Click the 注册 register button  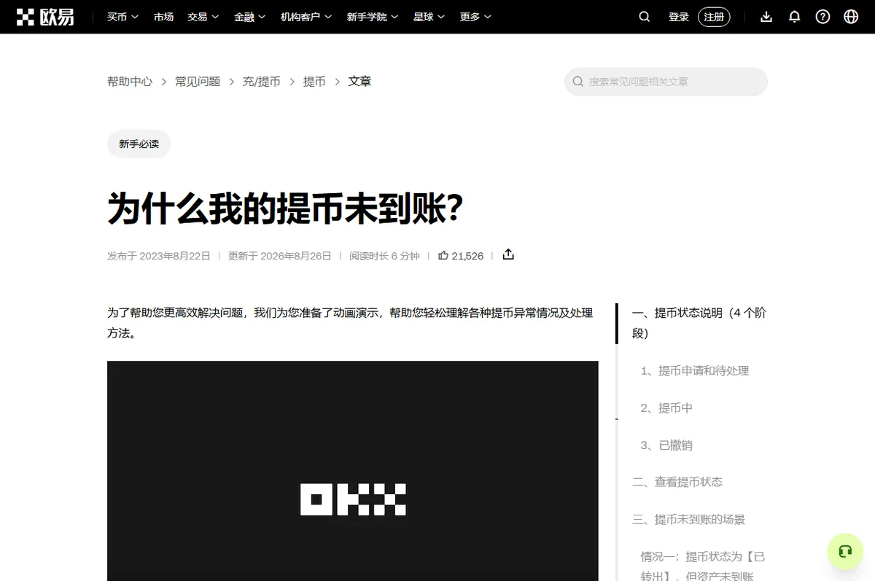[x=714, y=17]
